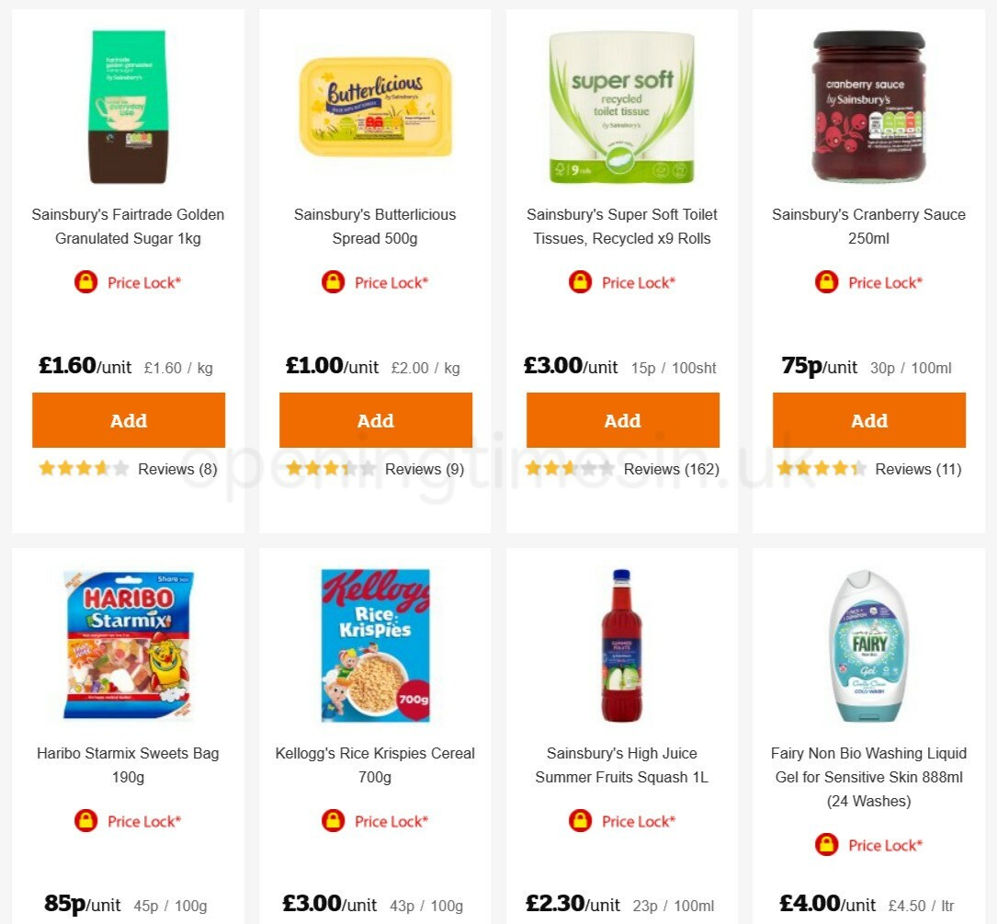Add Sainsbury's Cranberry Sauce to basket
This screenshot has width=997, height=924.
click(x=868, y=420)
